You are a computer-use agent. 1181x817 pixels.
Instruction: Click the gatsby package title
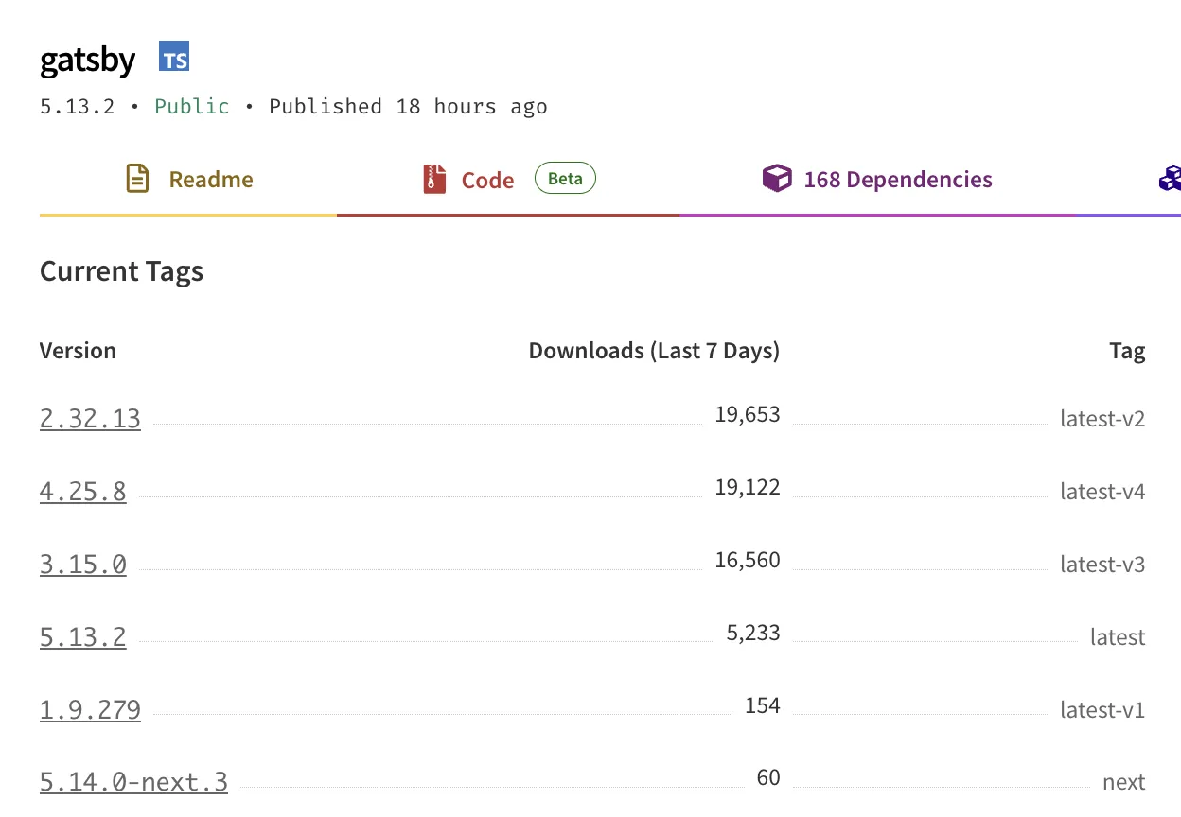click(87, 59)
